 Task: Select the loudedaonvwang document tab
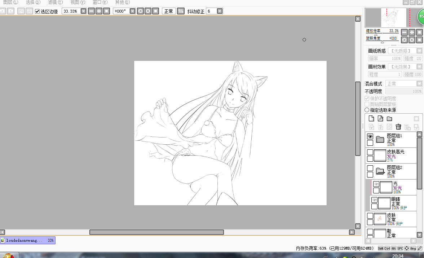[28, 240]
